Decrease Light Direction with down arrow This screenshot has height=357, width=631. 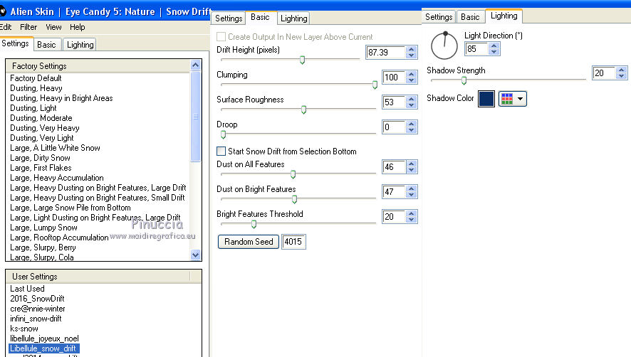point(494,52)
